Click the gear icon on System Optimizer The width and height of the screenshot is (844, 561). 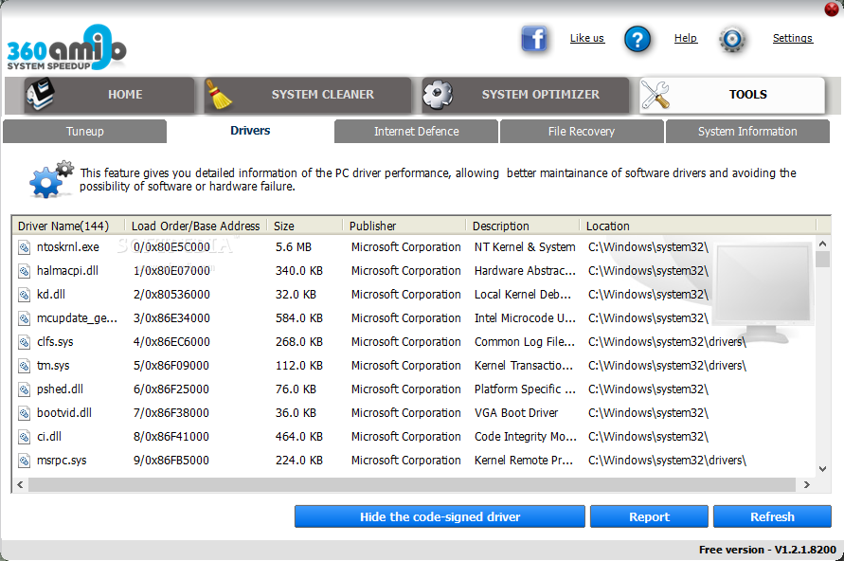[438, 94]
